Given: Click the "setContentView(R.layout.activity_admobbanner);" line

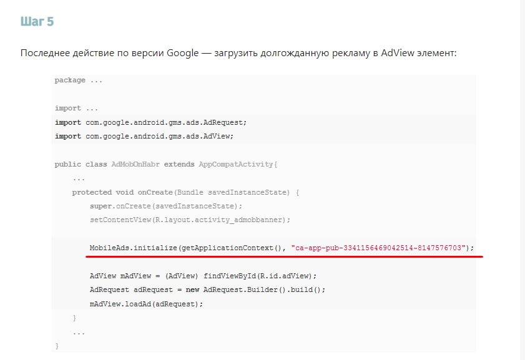Looking at the screenshot, I should [190, 220].
